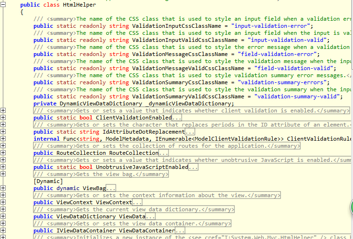353x239 pixels.
Task: Open the collapsed ellipsis box after RouteCollection
Action: [x=163, y=153]
